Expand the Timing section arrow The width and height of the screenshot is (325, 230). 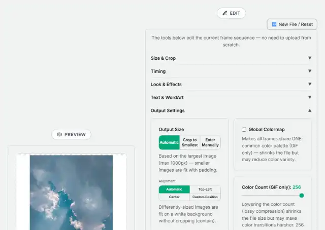310,71
